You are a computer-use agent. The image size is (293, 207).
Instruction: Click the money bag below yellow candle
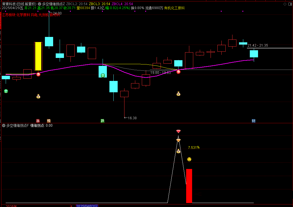38,96
